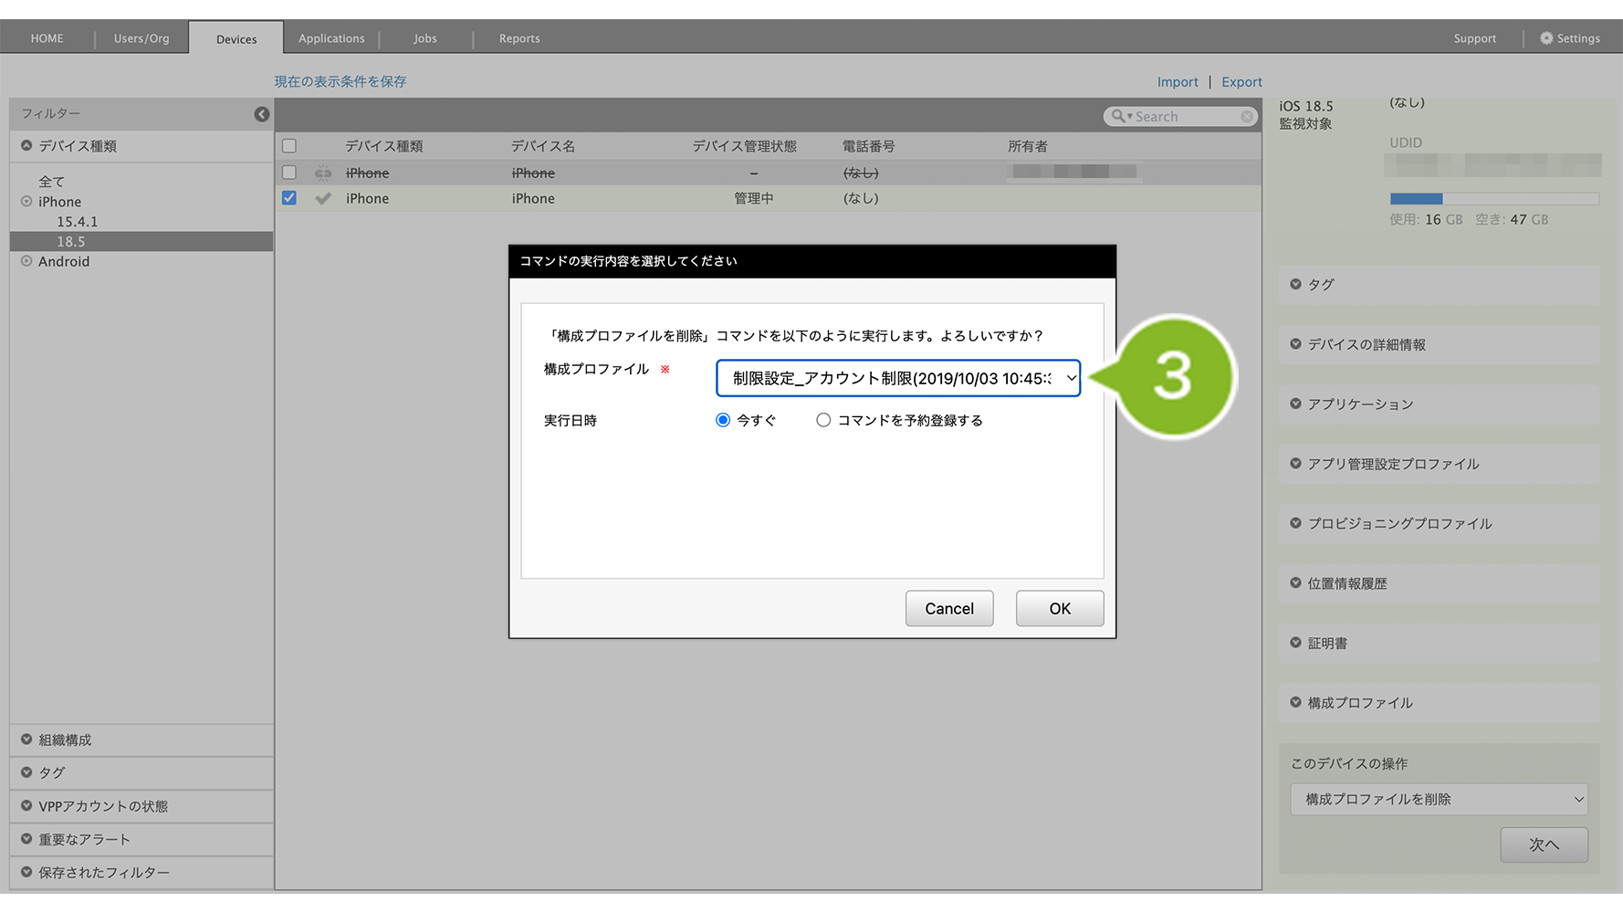
Task: Select the 15.4.1 version filter
Action: [x=78, y=222]
